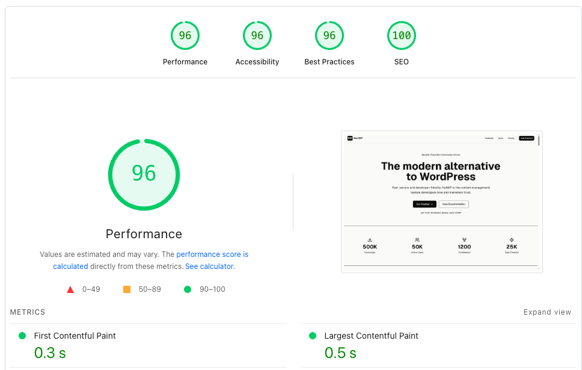Viewport: 582px width, 370px height.
Task: Click the SEO score gauge showing 100
Action: [401, 35]
